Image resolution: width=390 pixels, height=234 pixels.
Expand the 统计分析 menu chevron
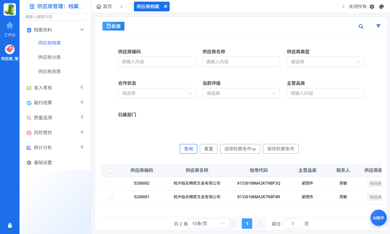[x=82, y=147]
